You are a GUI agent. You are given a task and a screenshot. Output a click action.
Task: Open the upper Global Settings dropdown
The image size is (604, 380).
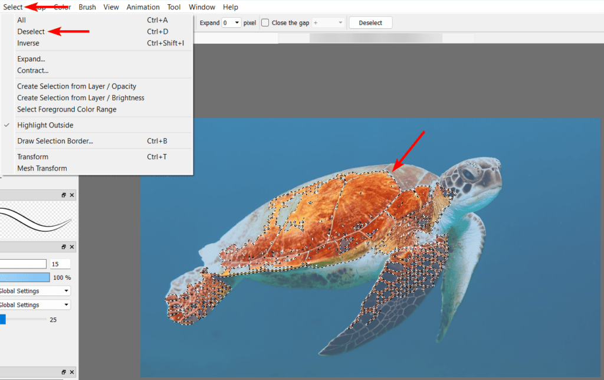34,291
